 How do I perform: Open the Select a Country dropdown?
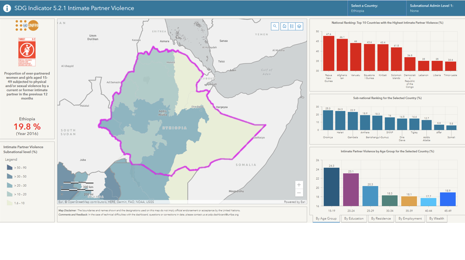click(377, 8)
